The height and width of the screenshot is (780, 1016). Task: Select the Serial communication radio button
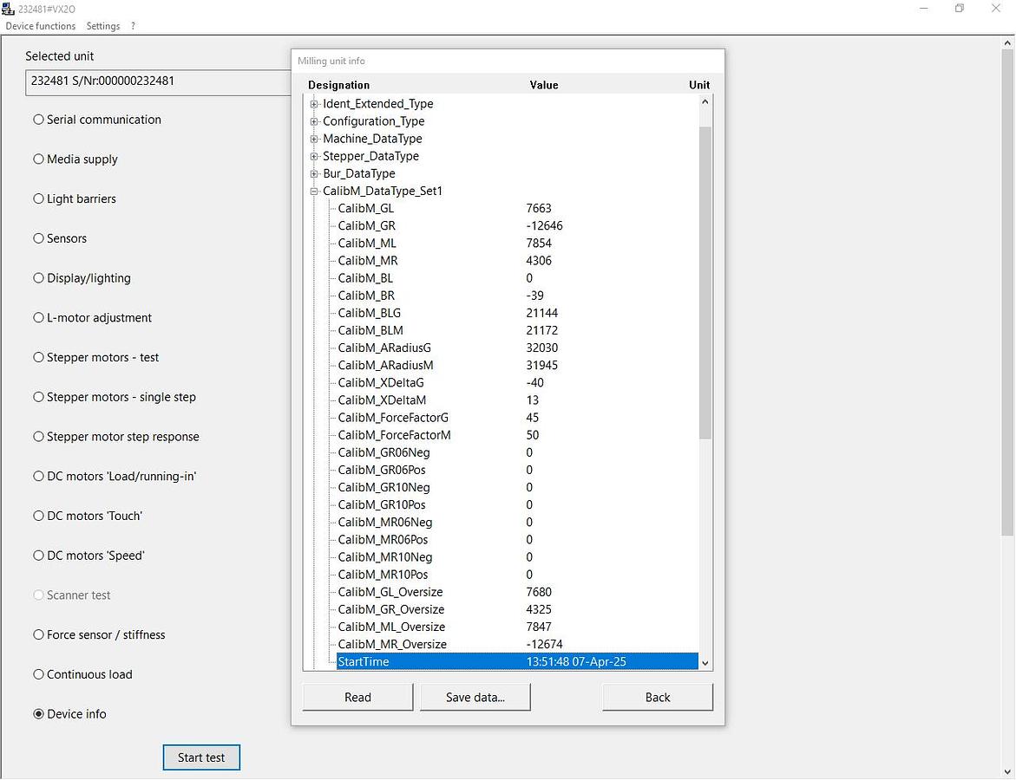pyautogui.click(x=38, y=120)
